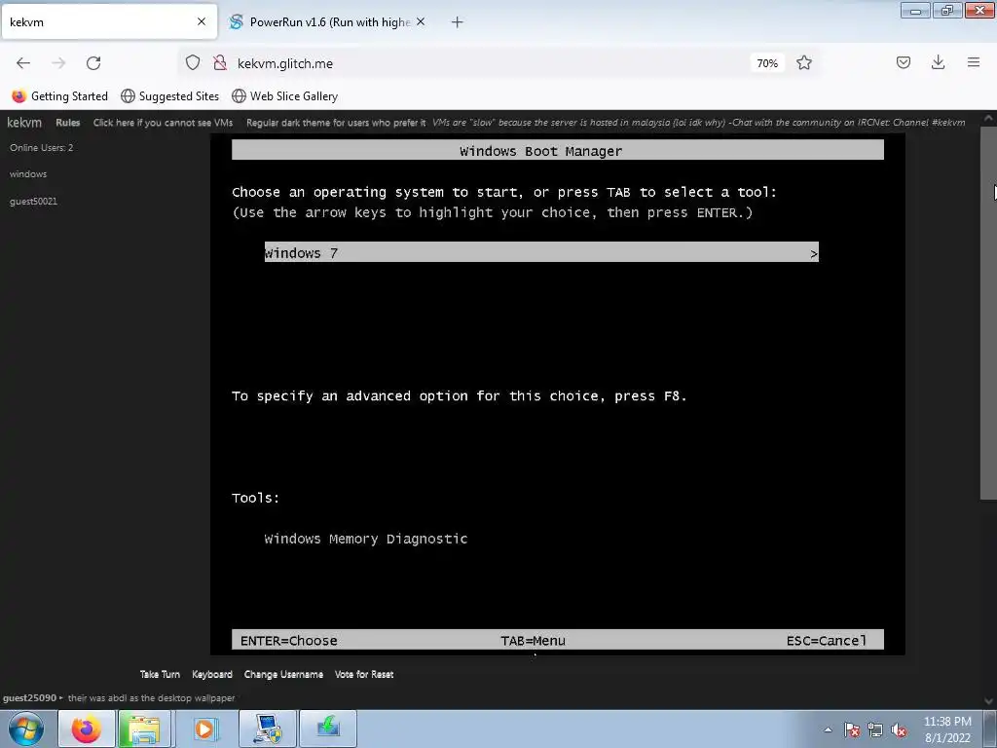Viewport: 997px width, 748px height.
Task: Click the guest25090 chat message
Action: (x=119, y=697)
